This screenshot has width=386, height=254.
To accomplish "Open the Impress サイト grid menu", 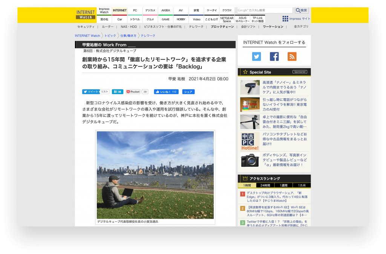I will (x=296, y=19).
